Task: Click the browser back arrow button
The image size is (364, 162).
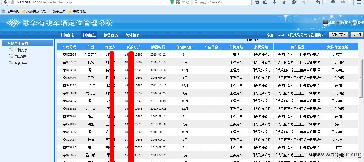Action: coord(5,2)
